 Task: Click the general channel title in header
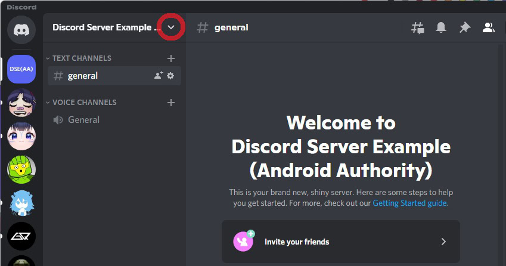(x=231, y=27)
